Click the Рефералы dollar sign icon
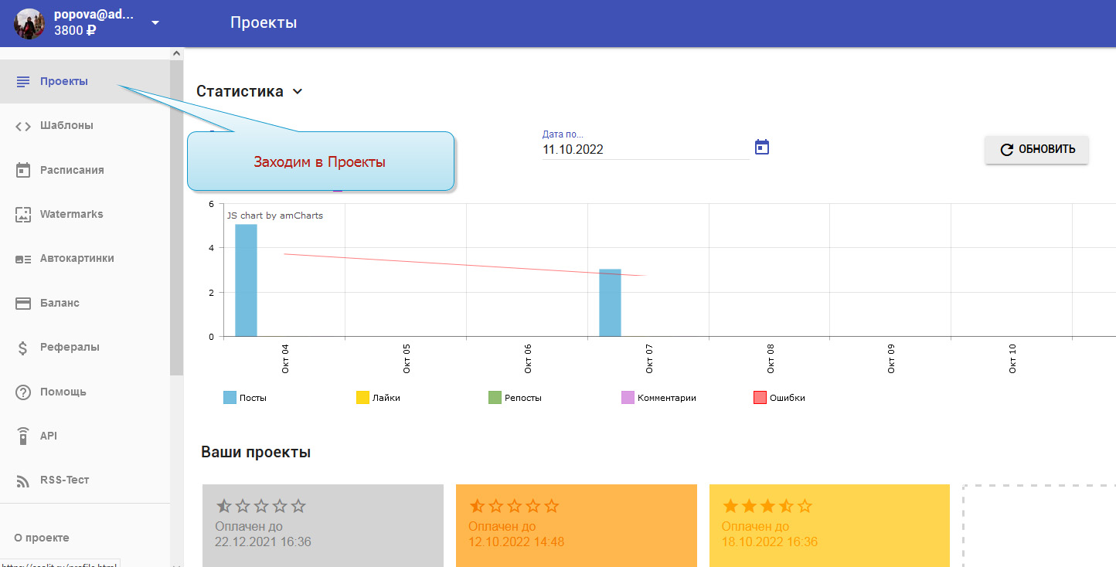This screenshot has height=567, width=1116. 23,348
